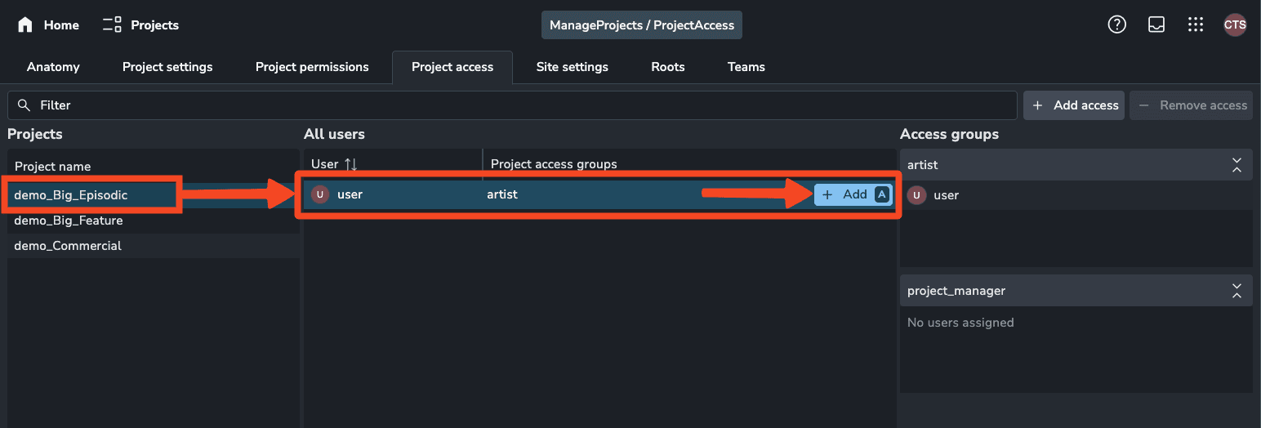Select project demo_Big_Feature

(154, 221)
